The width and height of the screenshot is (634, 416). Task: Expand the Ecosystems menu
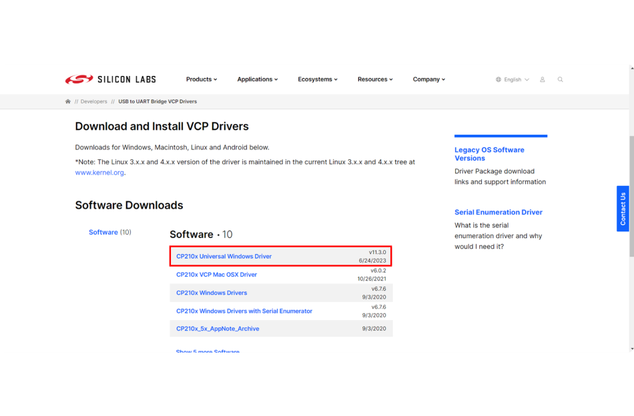[x=318, y=79]
